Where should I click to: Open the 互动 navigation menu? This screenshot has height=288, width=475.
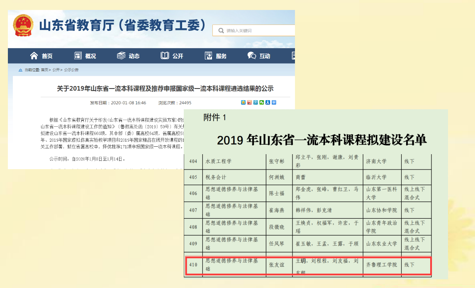click(259, 56)
